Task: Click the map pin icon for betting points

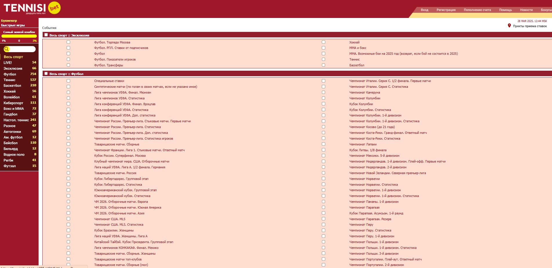Action: [509, 26]
